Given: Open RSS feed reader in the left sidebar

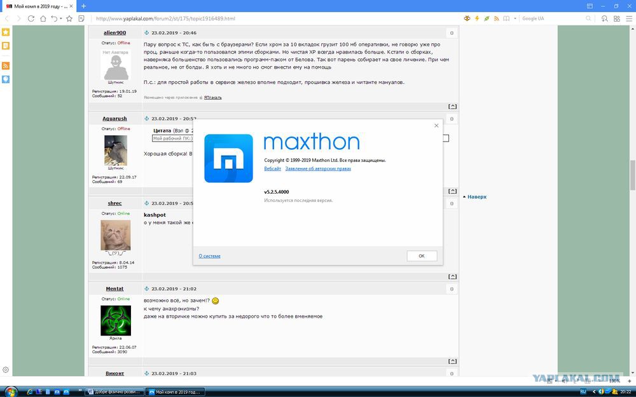Looking at the screenshot, I should pyautogui.click(x=6, y=65).
